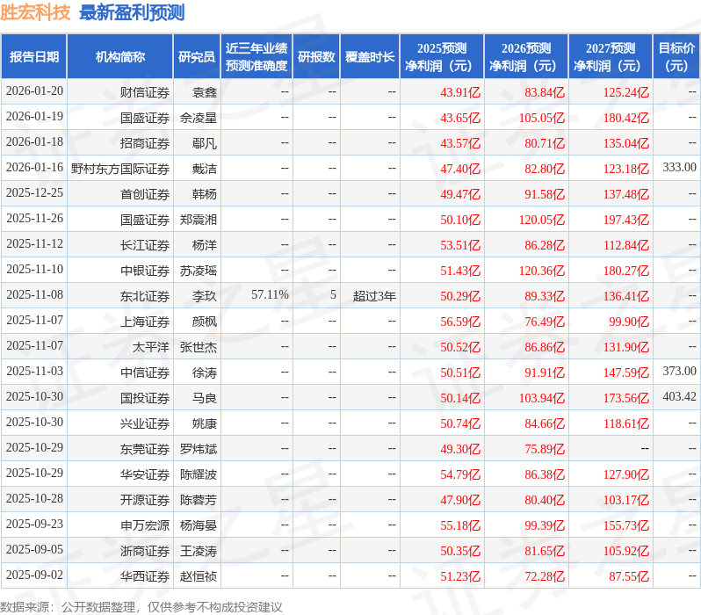Click target price 403.42 in 国投证券 row
Viewport: 701px width, 615px height.
679,397
